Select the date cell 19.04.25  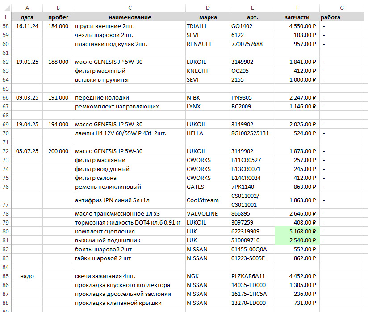coord(27,124)
